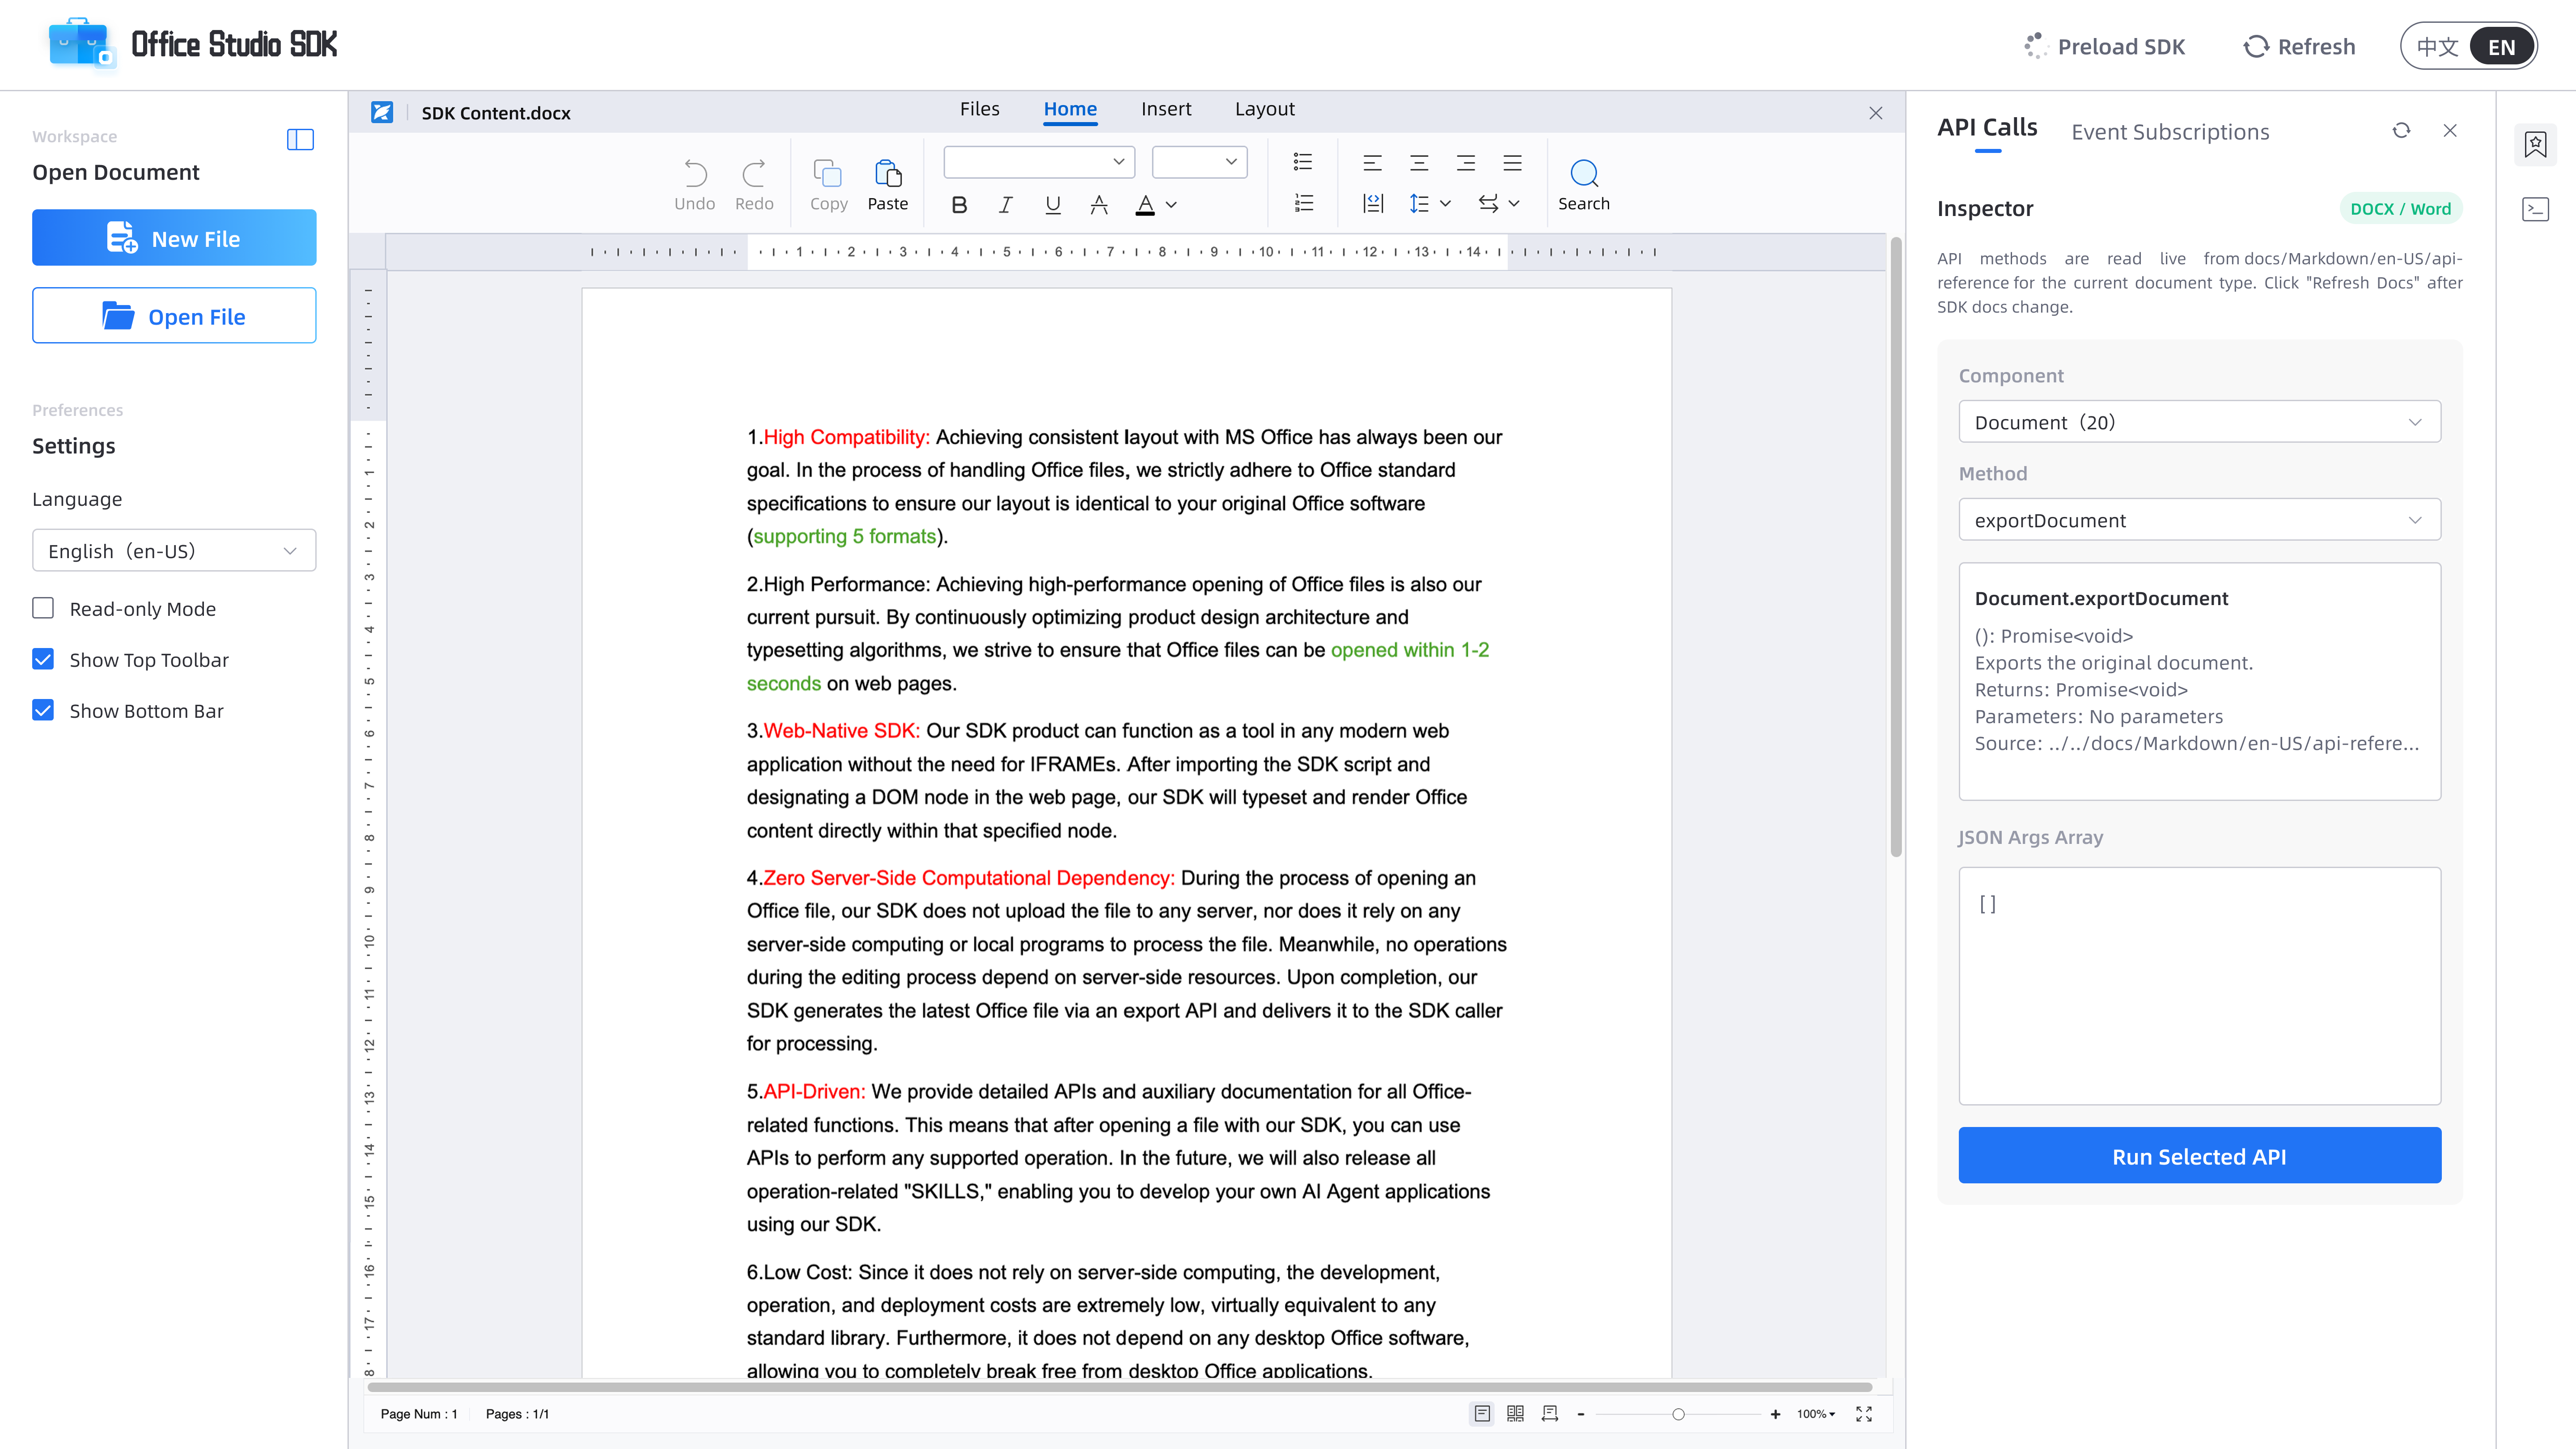Image resolution: width=2576 pixels, height=1449 pixels.
Task: Select multi-page view in status bar
Action: pyautogui.click(x=1516, y=1413)
